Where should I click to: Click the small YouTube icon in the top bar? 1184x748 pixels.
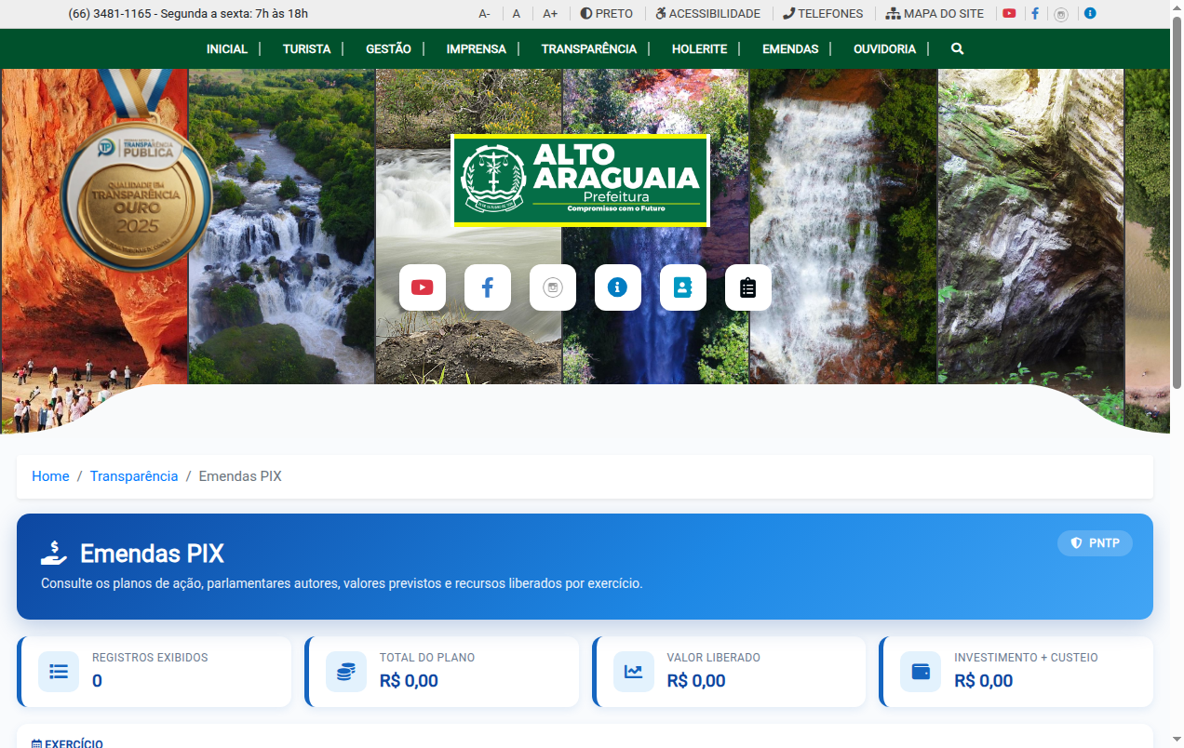(x=1009, y=14)
